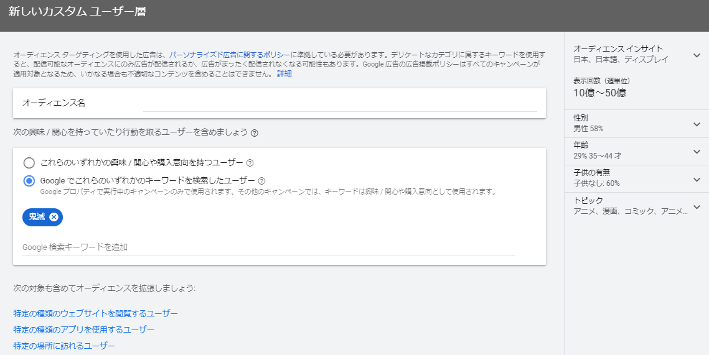709x355 pixels.
Task: Click アニメ、漫画、コミック topics text
Action: 631,211
